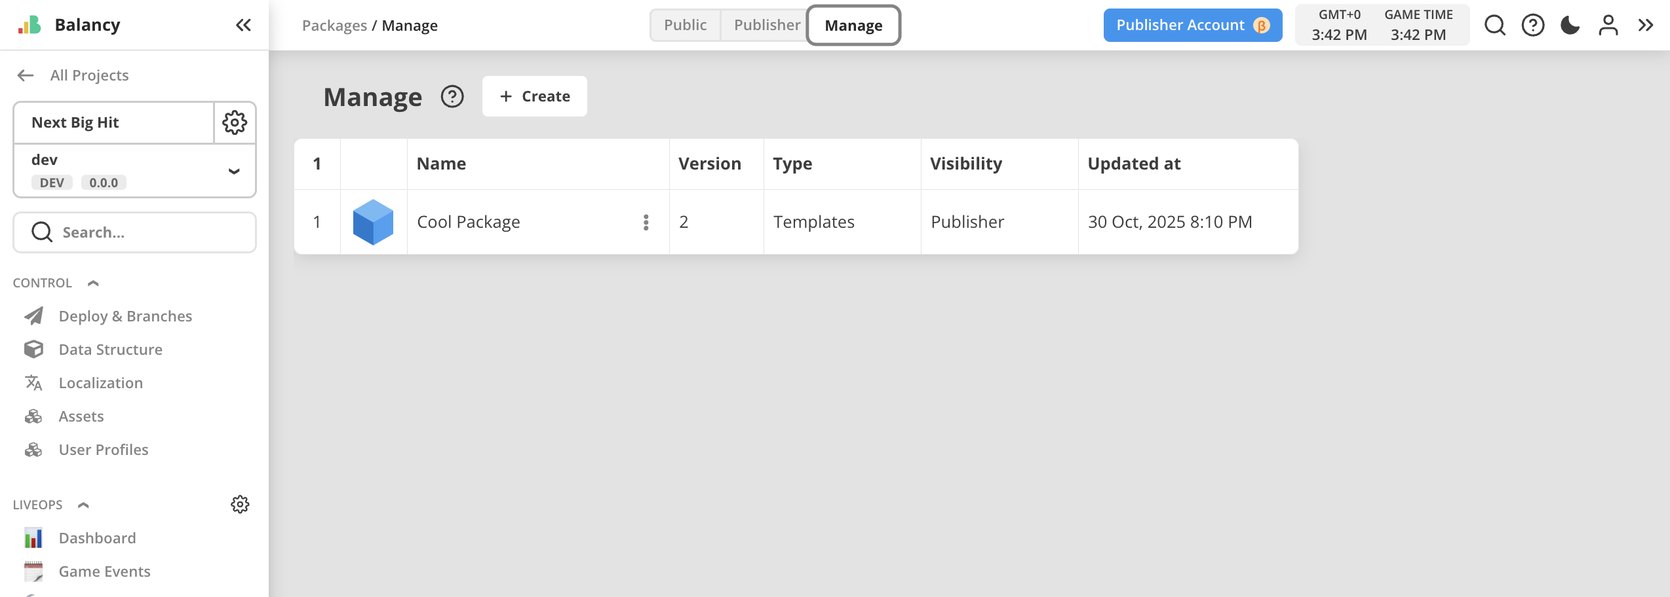This screenshot has height=597, width=1670.
Task: Click the Game Events calendar icon
Action: pos(33,571)
